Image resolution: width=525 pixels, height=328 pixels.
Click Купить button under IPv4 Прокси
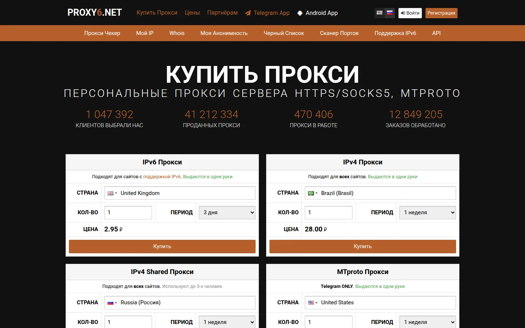(363, 246)
